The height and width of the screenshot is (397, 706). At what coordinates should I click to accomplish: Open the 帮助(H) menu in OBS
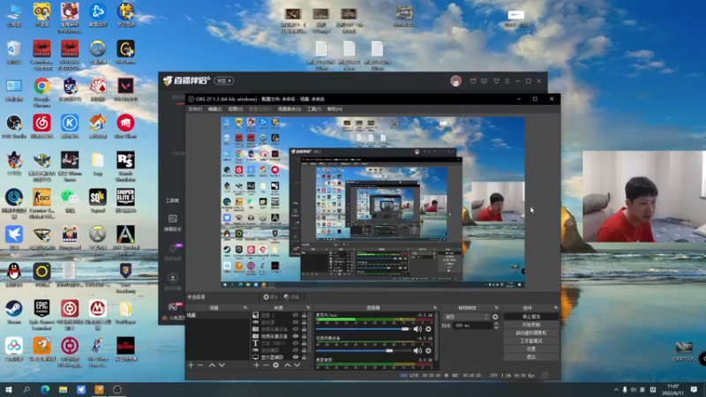(x=334, y=109)
